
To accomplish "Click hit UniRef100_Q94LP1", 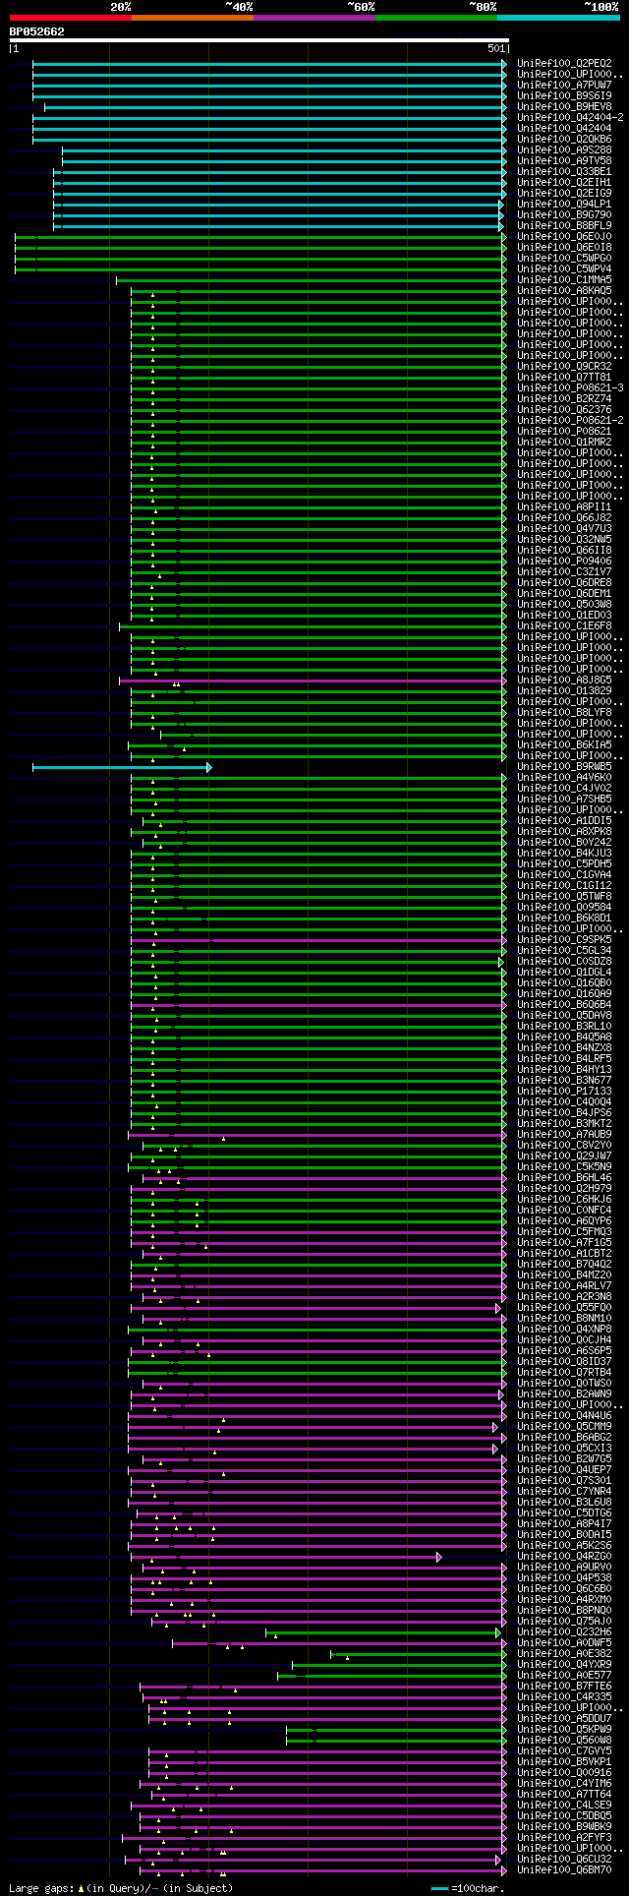I will (x=566, y=204).
